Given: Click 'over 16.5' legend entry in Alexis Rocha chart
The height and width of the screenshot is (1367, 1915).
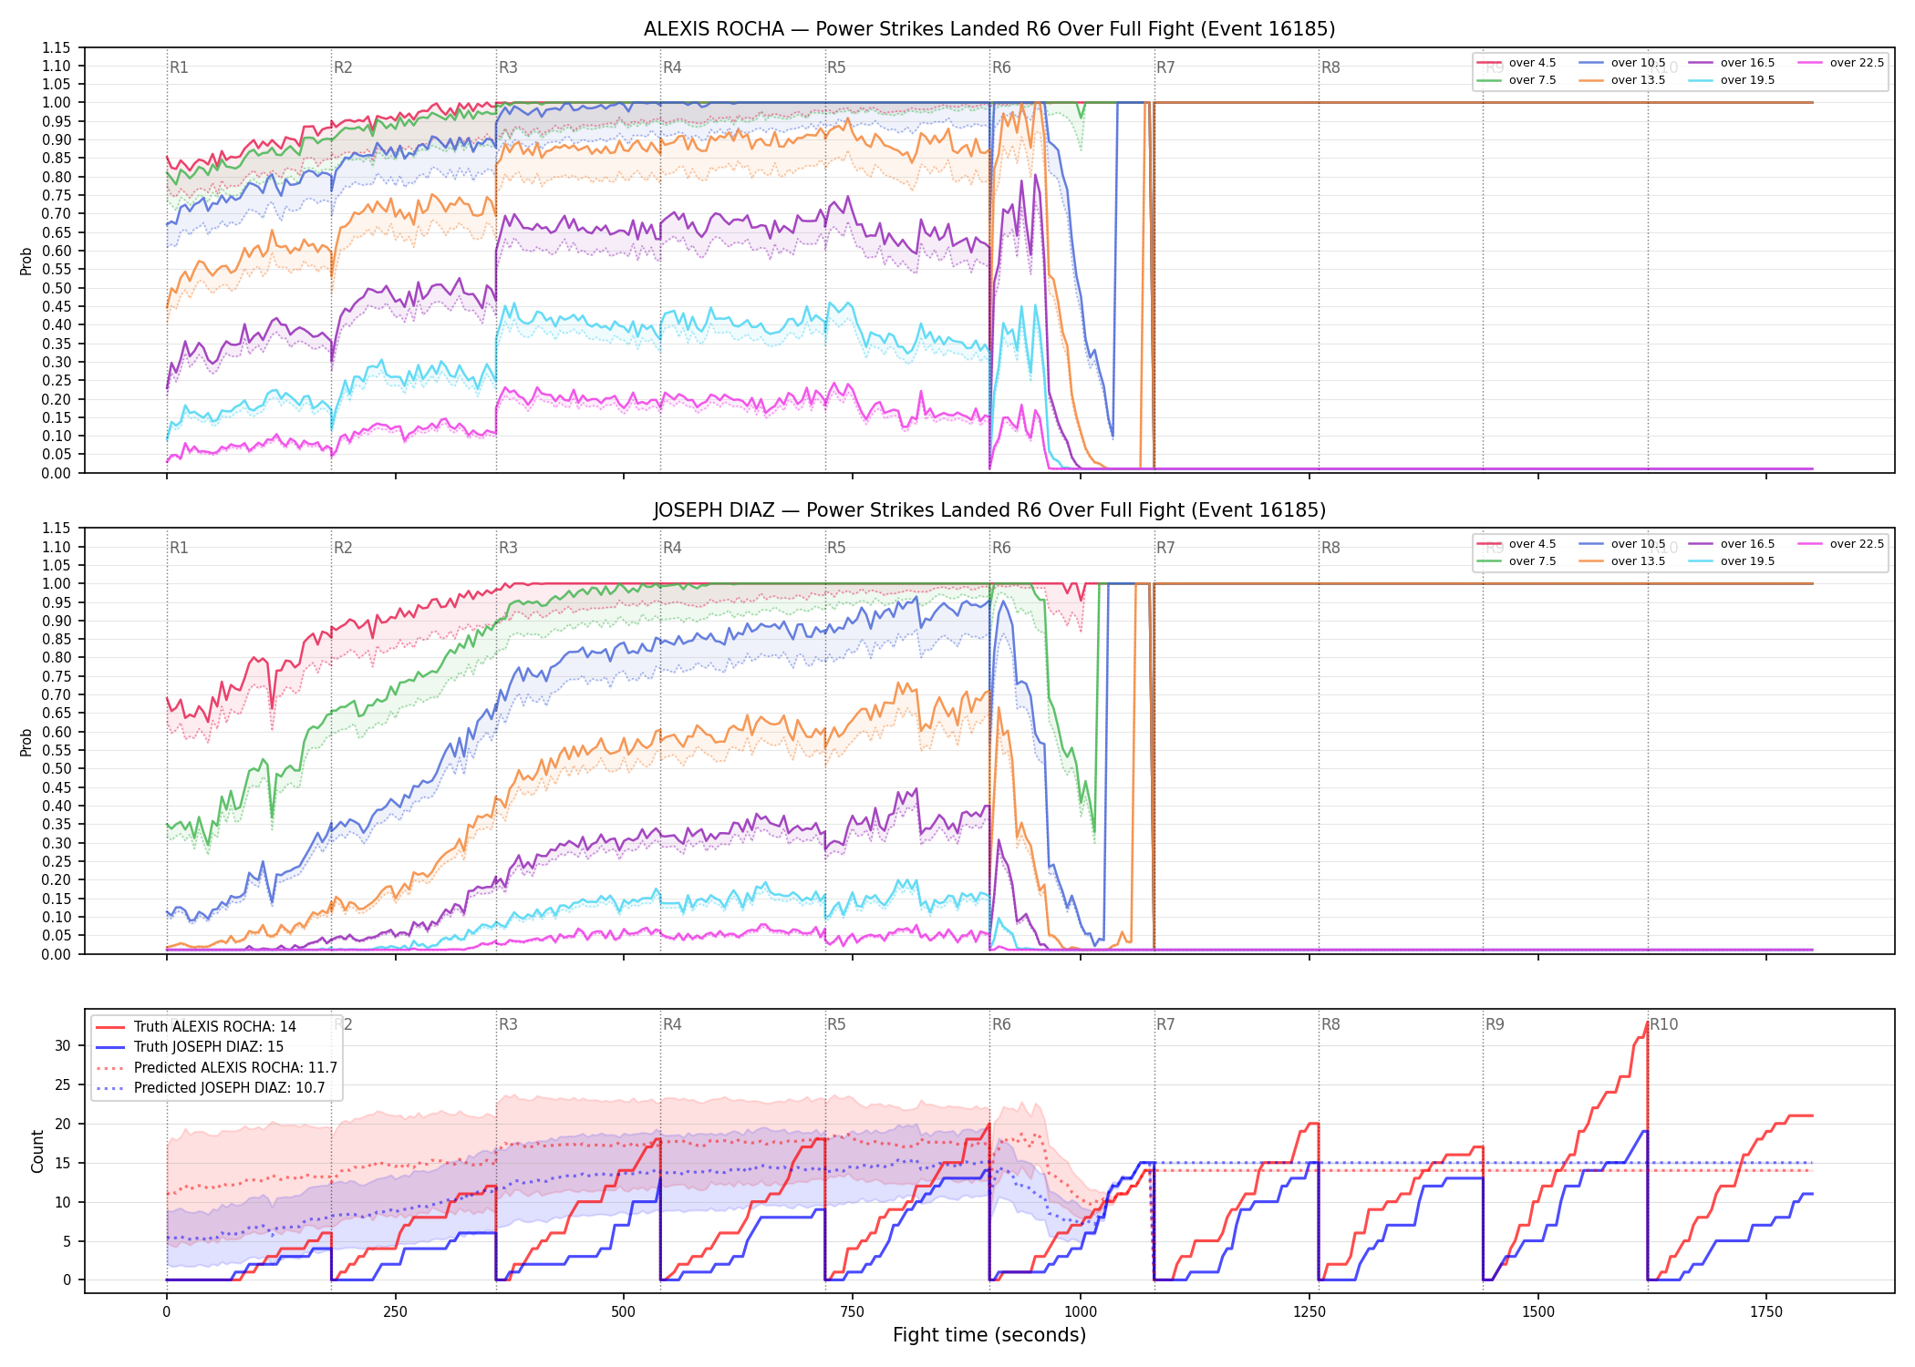Looking at the screenshot, I should click(1732, 63).
